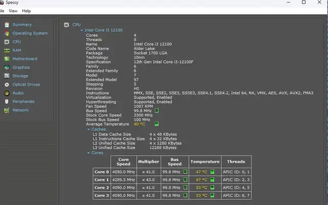The image size is (328, 205).
Task: Click the Storage drive icon in sidebar
Action: [7, 76]
